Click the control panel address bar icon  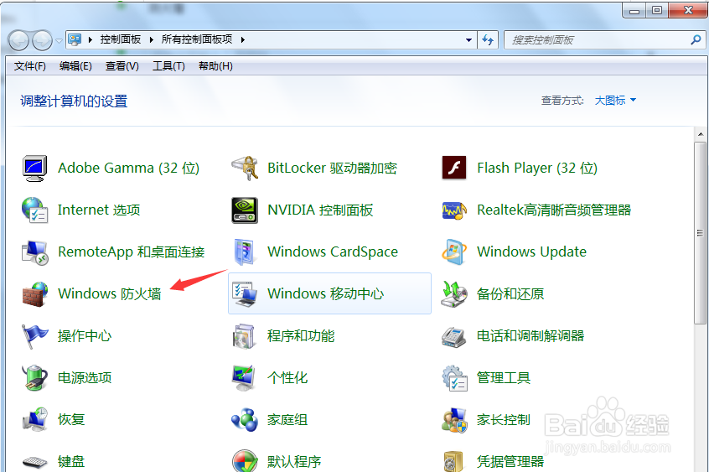click(x=75, y=40)
